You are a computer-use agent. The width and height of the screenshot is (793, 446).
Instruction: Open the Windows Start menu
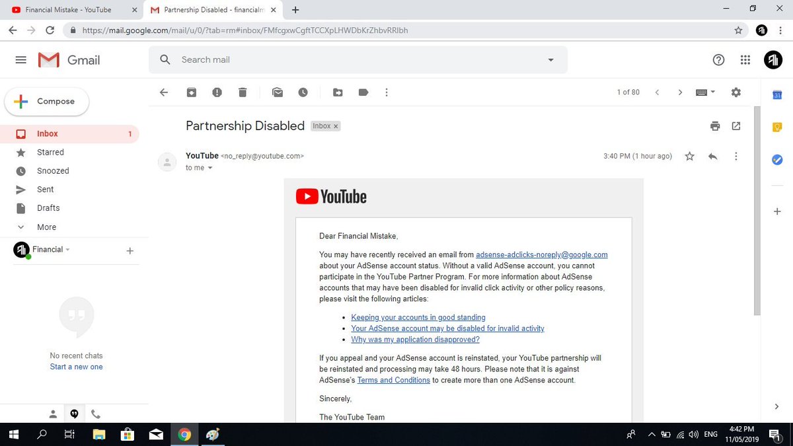click(x=15, y=435)
